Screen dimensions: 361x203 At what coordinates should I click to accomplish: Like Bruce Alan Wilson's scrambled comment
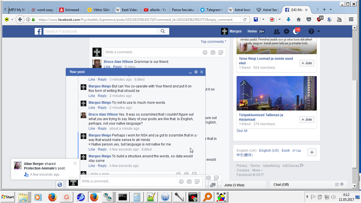92,129
